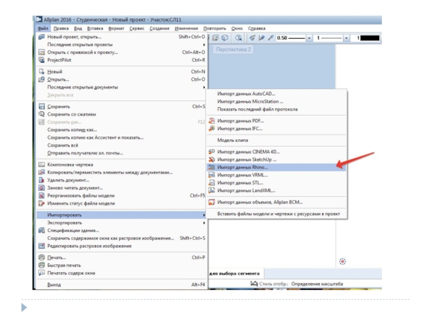431x323 pixels.
Task: Click the Rhino import icon in submenu
Action: coord(212,167)
